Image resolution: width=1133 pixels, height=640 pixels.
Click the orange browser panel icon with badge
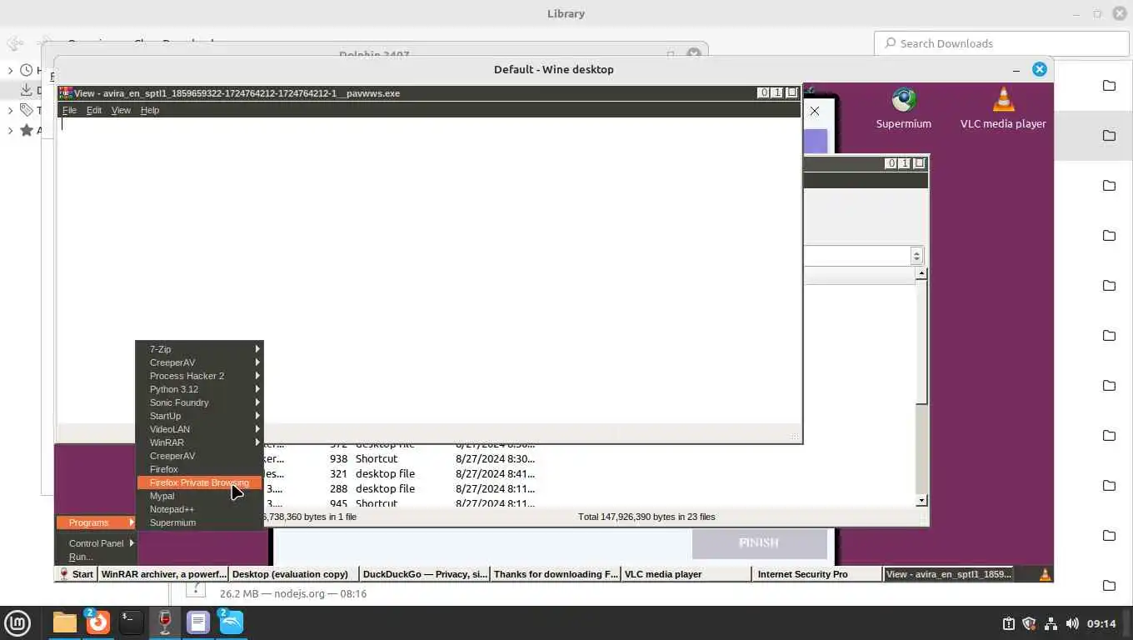coord(97,622)
